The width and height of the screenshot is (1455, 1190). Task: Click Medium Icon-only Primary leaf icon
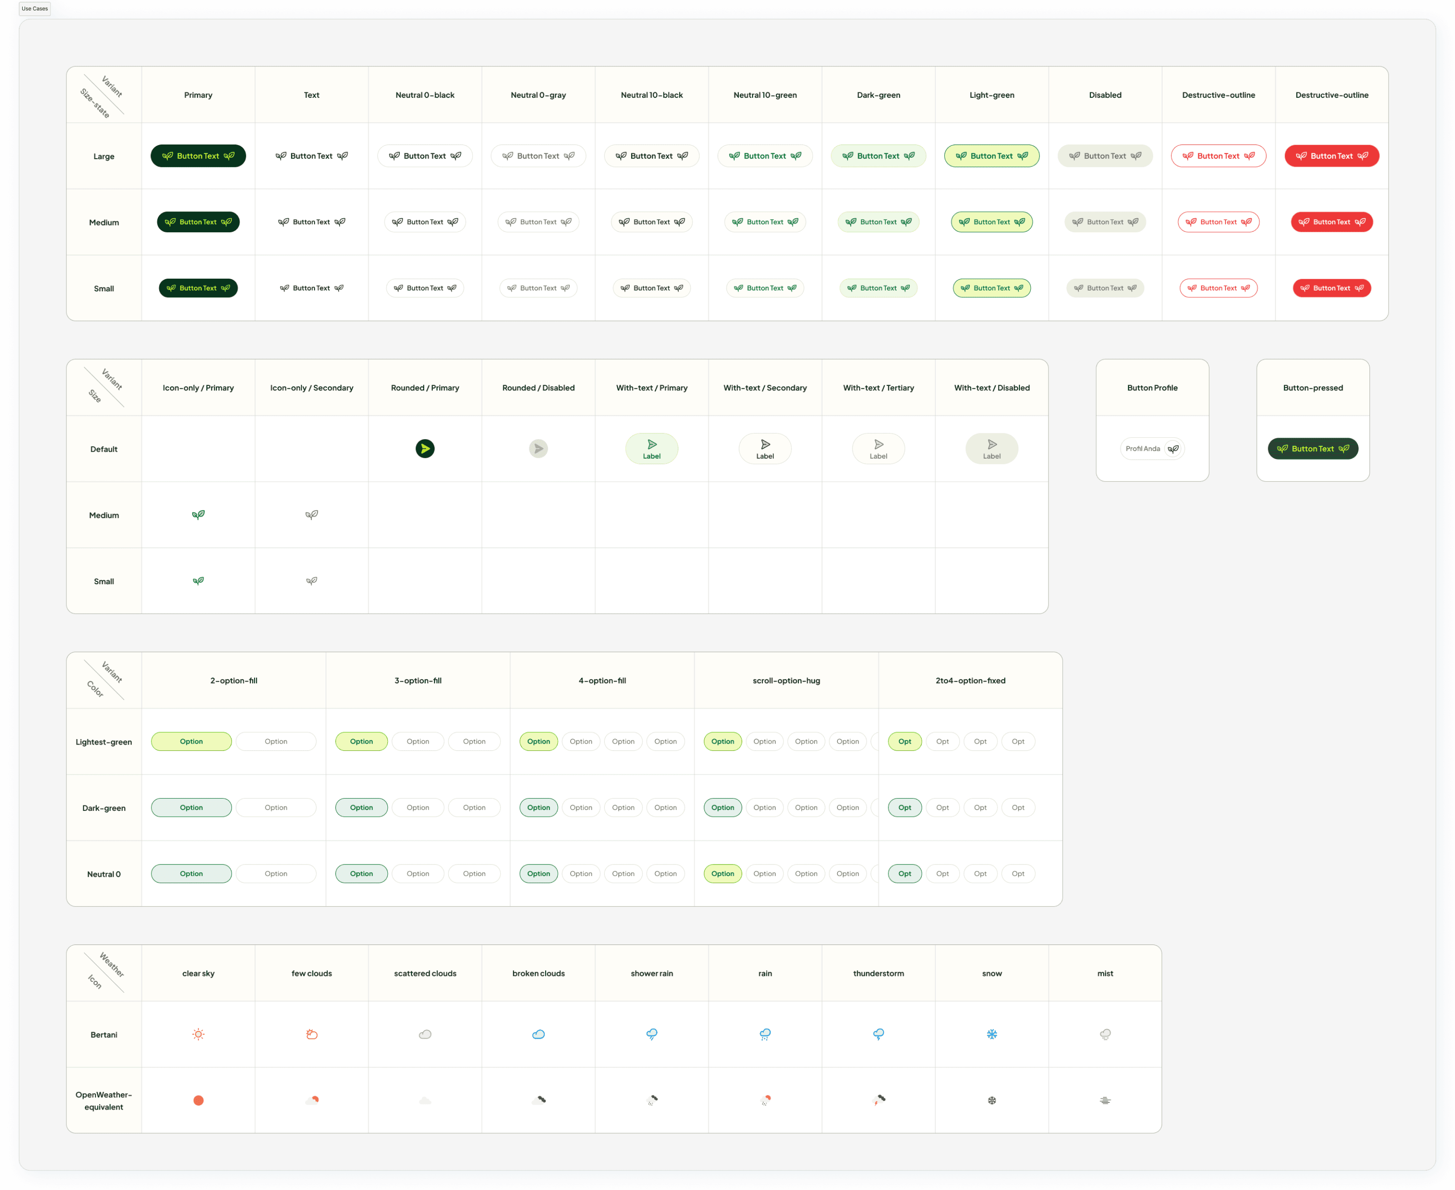[x=198, y=515]
